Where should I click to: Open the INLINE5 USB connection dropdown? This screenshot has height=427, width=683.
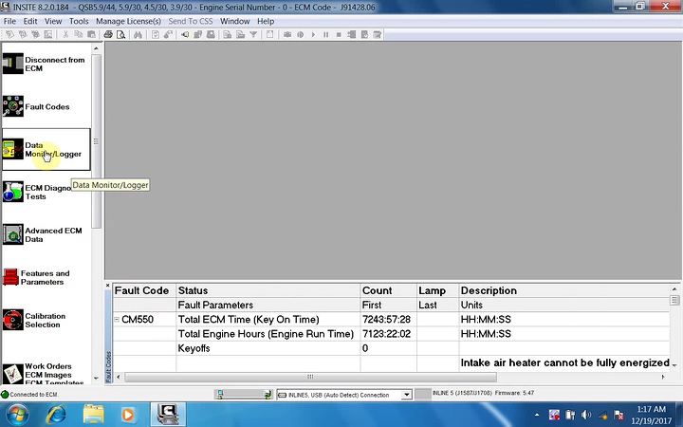tap(406, 395)
